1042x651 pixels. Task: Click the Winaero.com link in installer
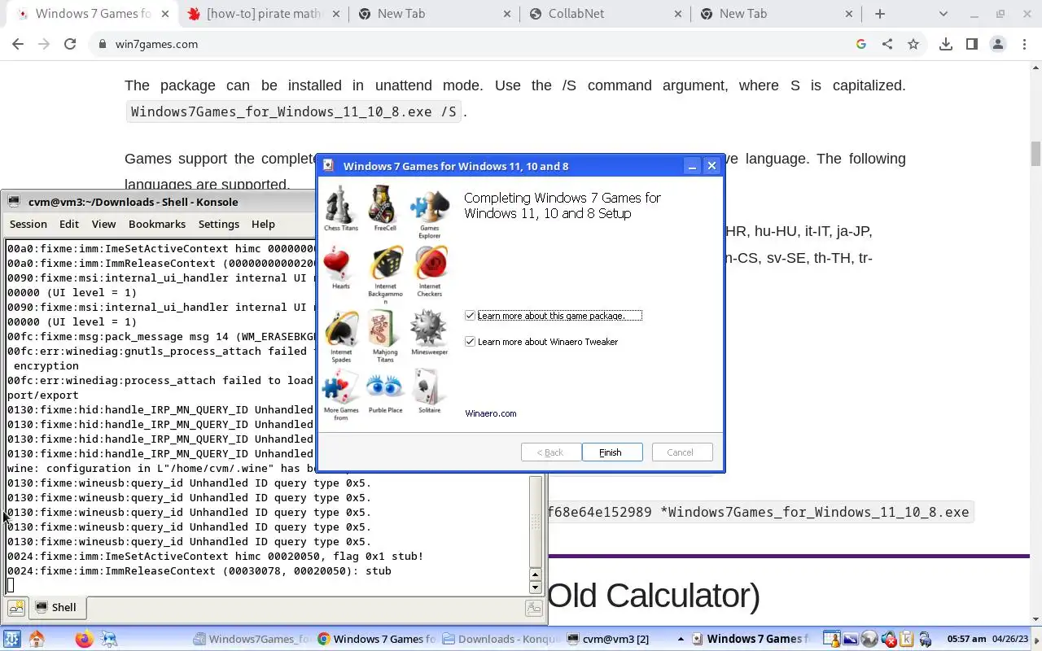(491, 413)
